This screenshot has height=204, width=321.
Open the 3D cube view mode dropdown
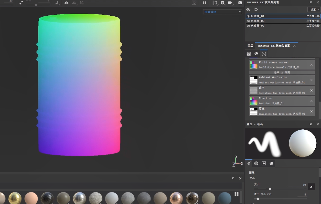(x=223, y=3)
